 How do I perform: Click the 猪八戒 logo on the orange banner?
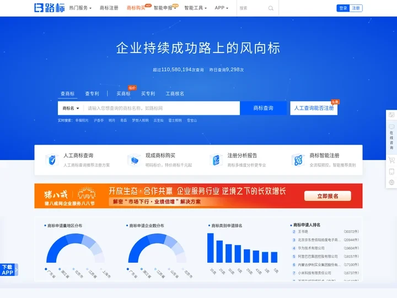[56, 194]
